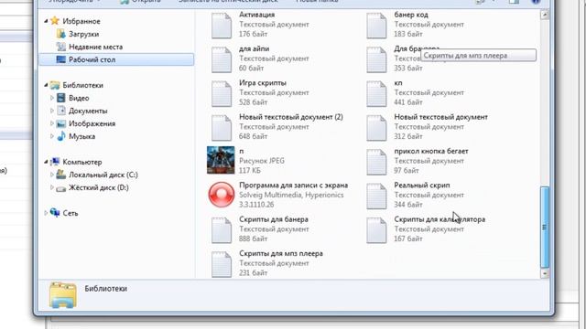586x329 pixels.
Task: Click the Игра скрипты file name
Action: click(263, 83)
